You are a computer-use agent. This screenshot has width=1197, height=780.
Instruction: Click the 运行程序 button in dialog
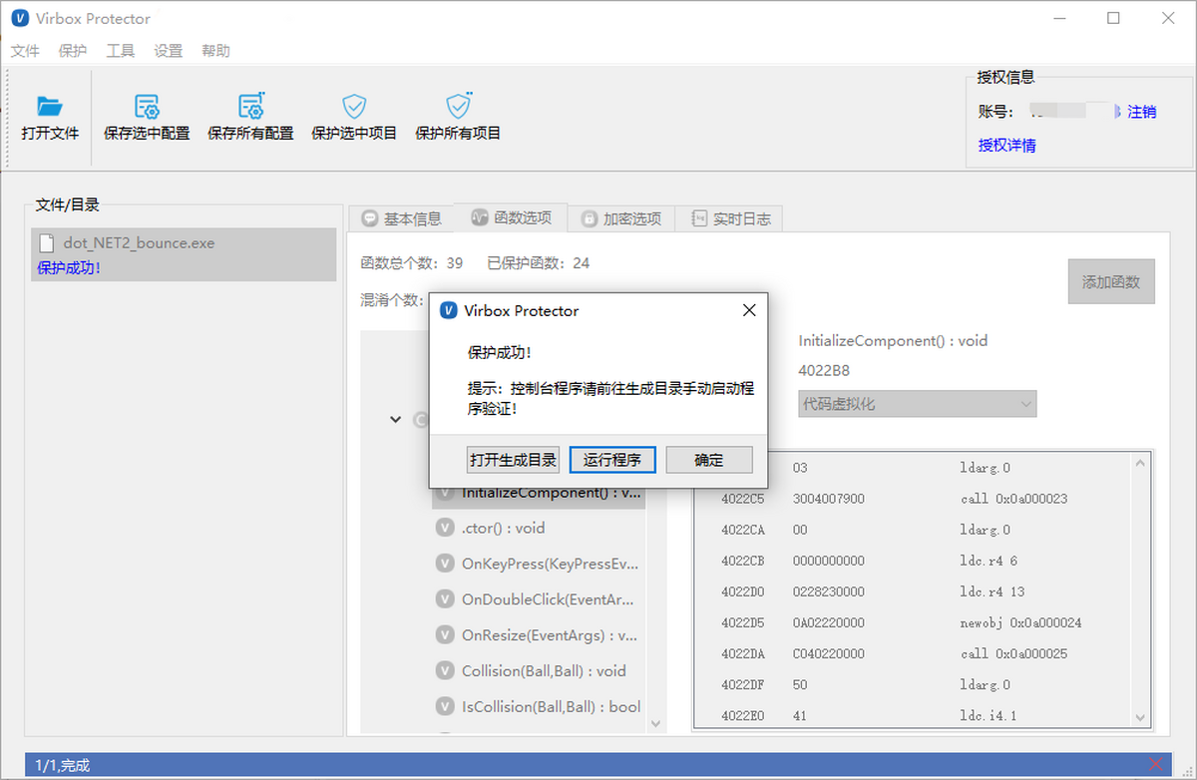coord(612,460)
